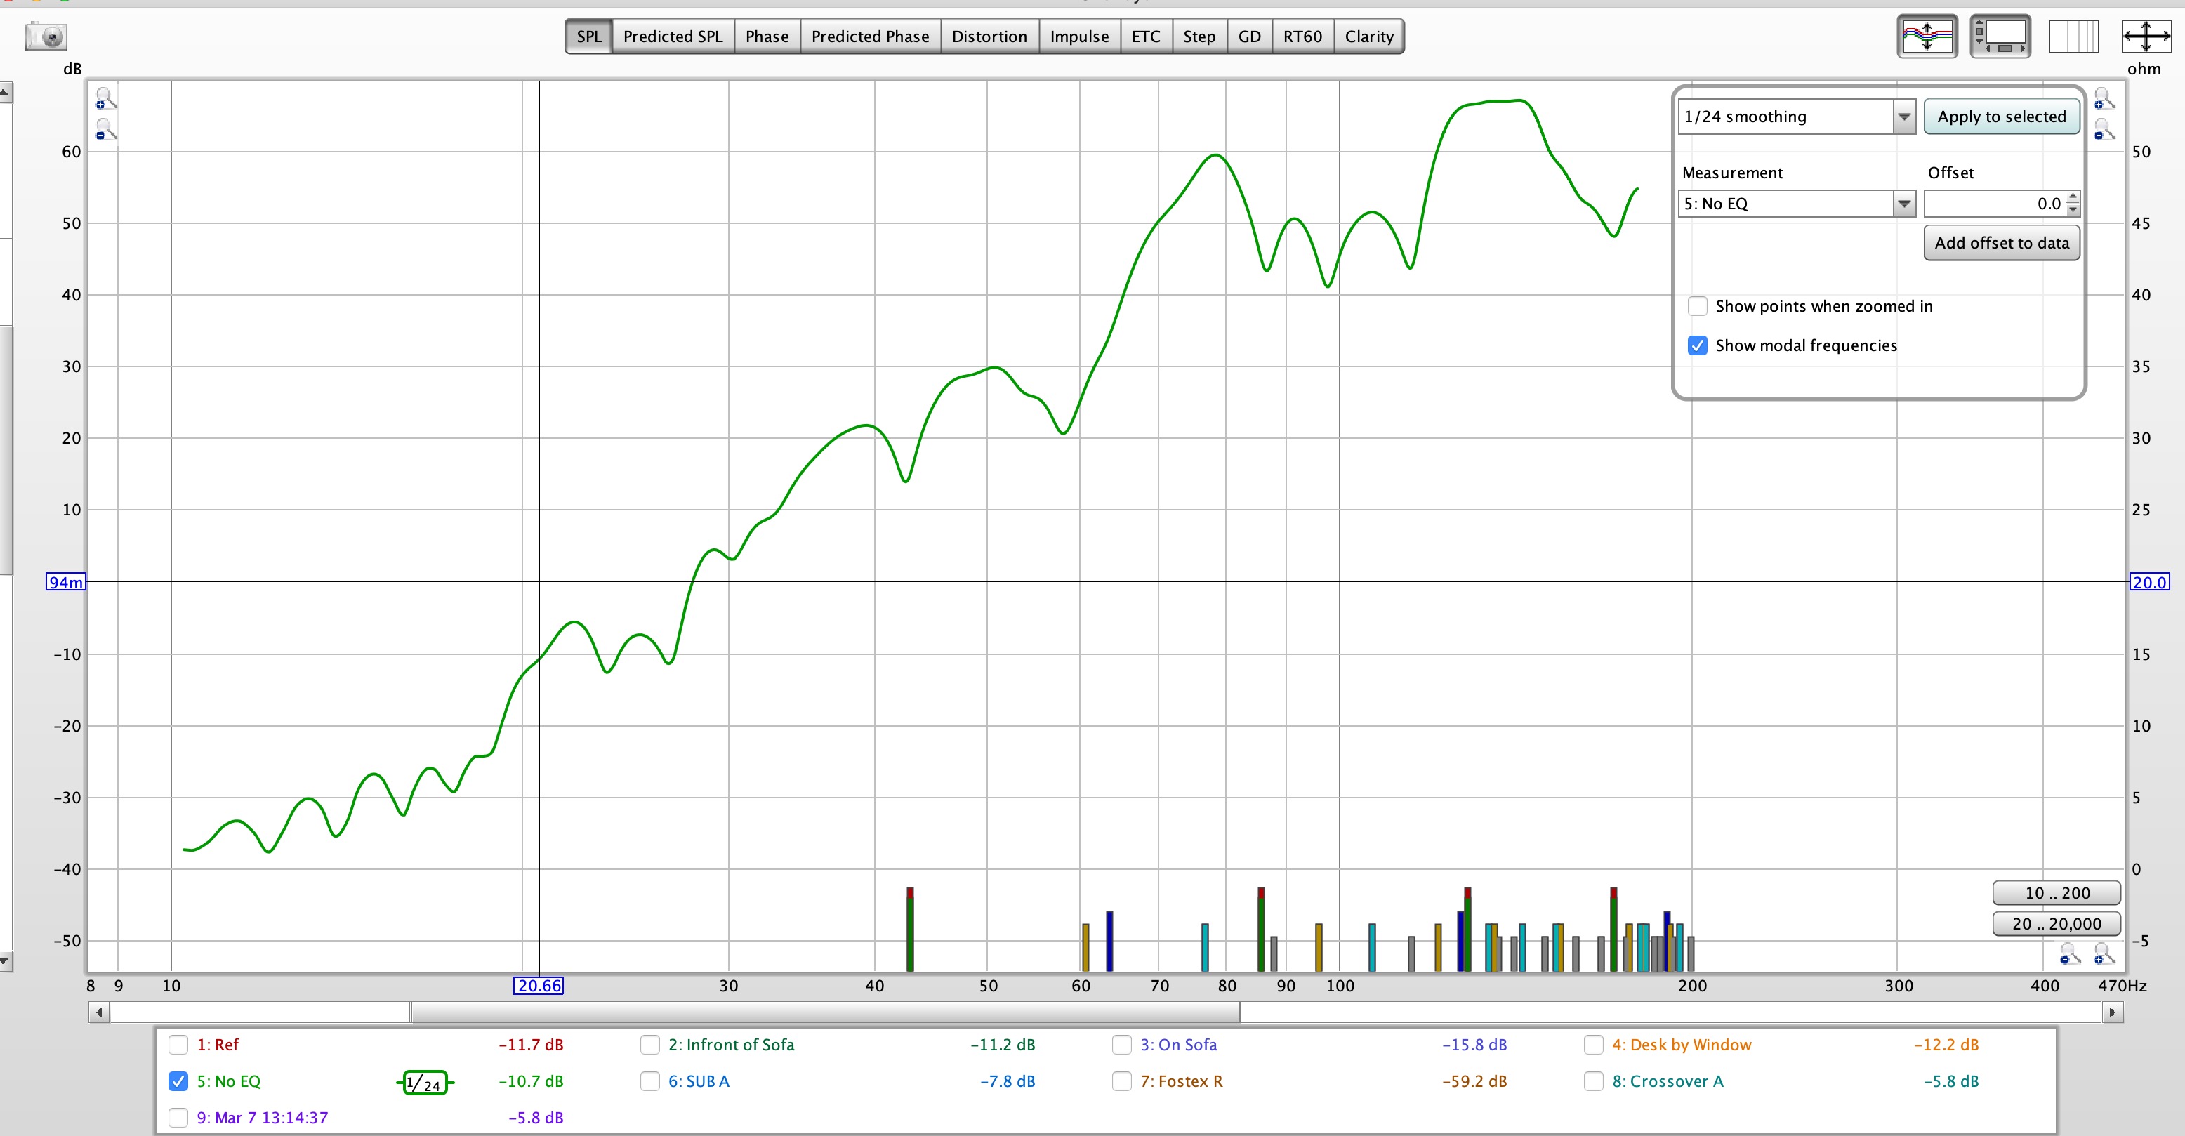Disable Show modal frequencies checkbox
The width and height of the screenshot is (2185, 1136).
1697,345
